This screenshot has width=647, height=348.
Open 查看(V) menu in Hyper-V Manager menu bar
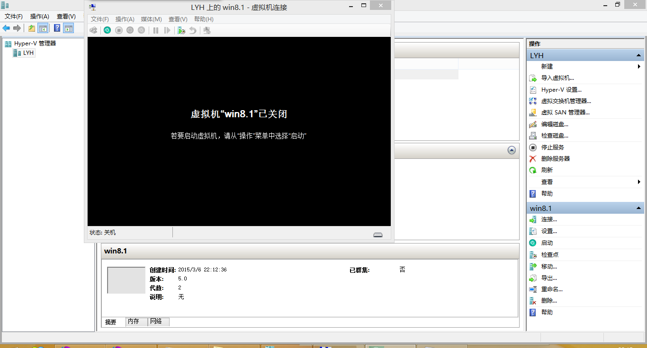pyautogui.click(x=66, y=17)
